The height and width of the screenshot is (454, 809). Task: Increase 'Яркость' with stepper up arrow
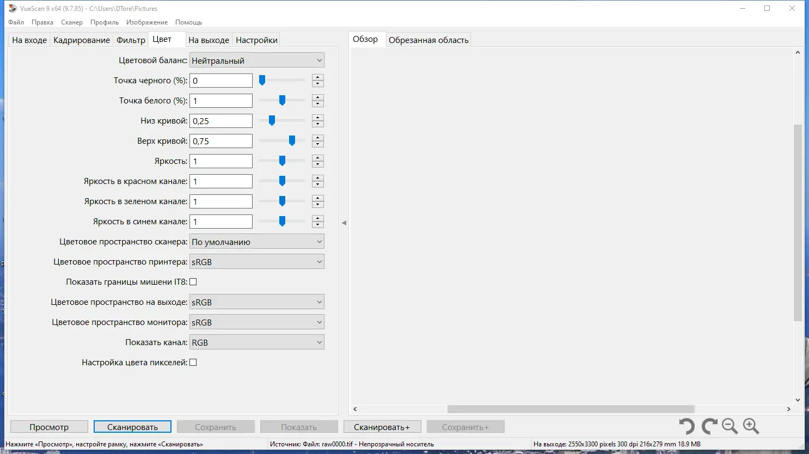click(318, 158)
